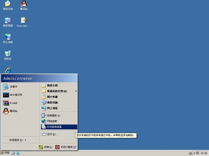Open Control Panel from the Start menu

tap(59, 115)
